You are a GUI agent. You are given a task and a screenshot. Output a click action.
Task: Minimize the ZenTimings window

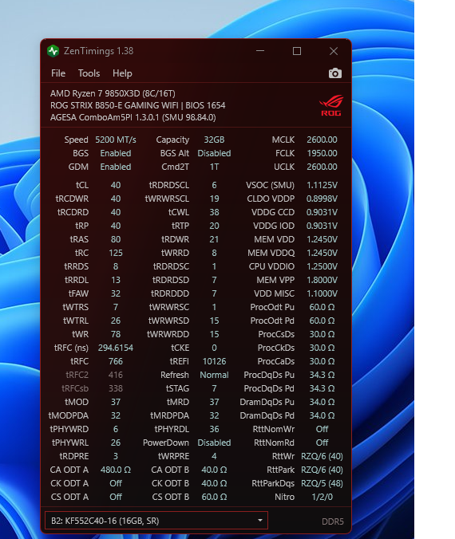tap(260, 51)
